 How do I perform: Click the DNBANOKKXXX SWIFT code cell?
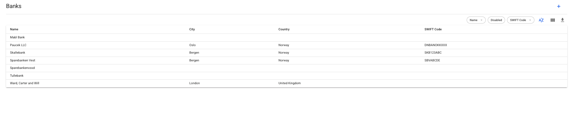coord(436,45)
